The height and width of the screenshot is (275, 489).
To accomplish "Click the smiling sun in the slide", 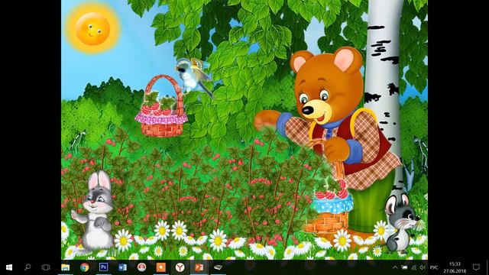I will point(92,29).
